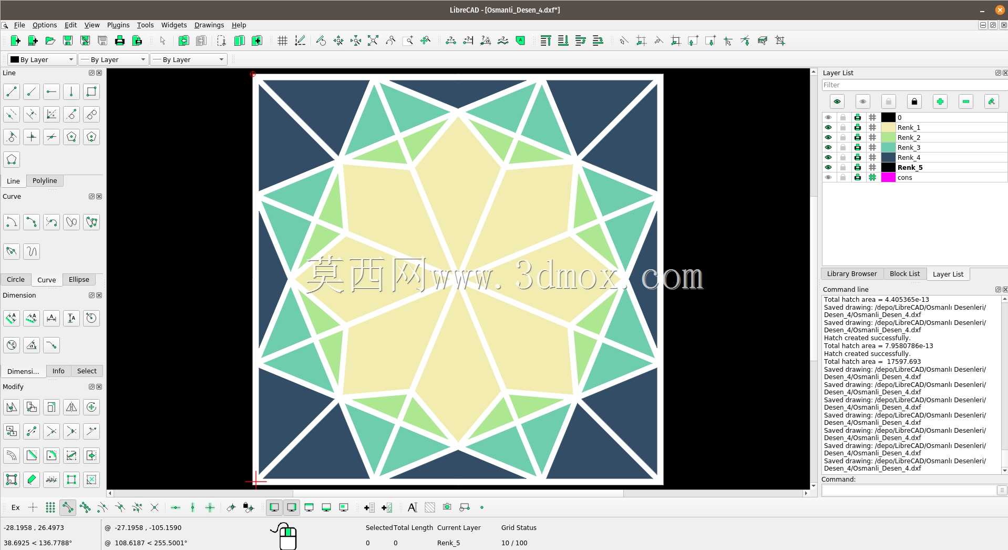The height and width of the screenshot is (550, 1008).
Task: Click the Hide all layers icon
Action: [x=863, y=101]
